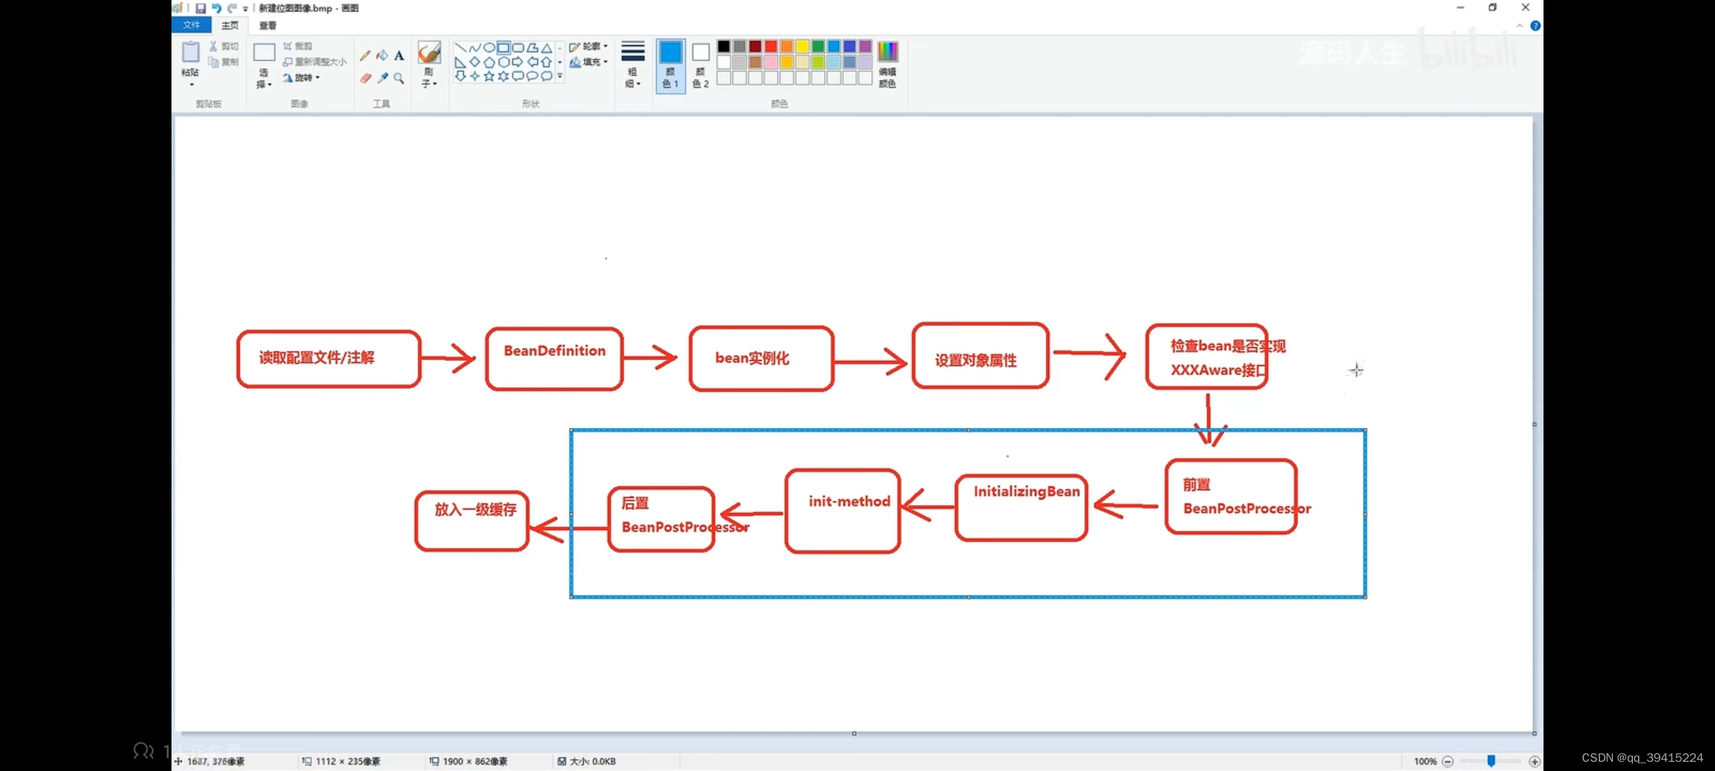Select the Fill with color bucket tool

(x=382, y=56)
